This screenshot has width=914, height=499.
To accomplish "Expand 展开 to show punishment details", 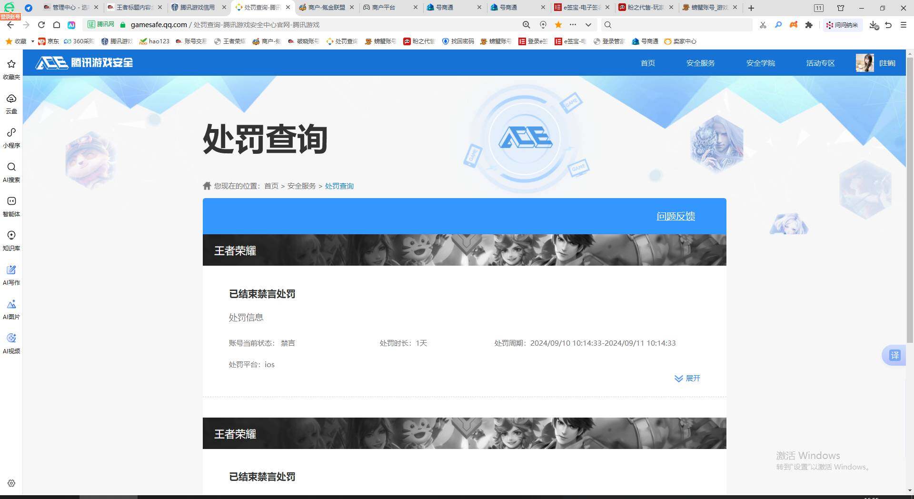I will pyautogui.click(x=687, y=379).
